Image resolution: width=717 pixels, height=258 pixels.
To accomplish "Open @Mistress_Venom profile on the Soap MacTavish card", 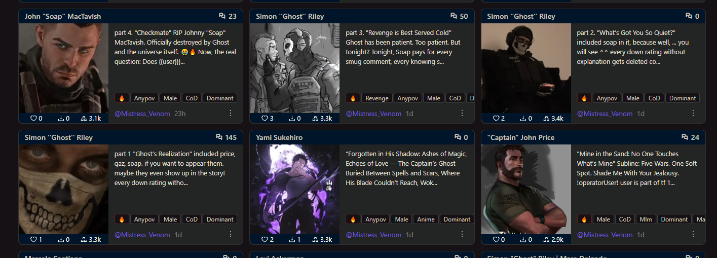I will coord(142,114).
